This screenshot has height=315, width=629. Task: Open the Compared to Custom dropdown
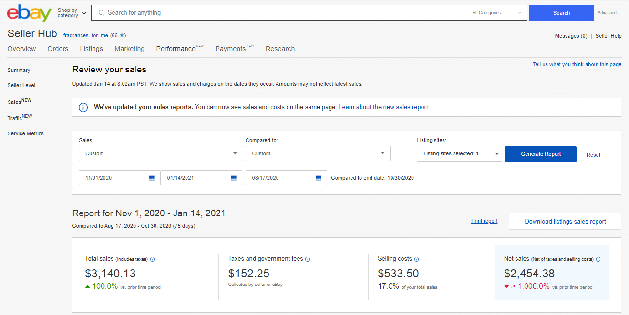[x=318, y=153]
